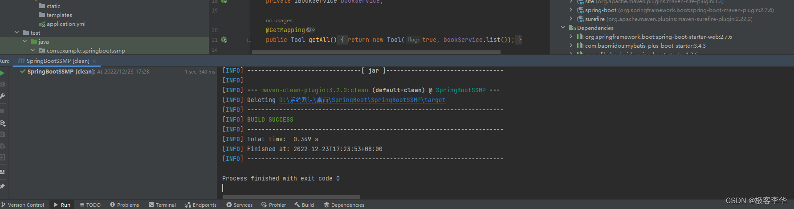Expand spring-boot plugin in Maven panel

[x=571, y=9]
